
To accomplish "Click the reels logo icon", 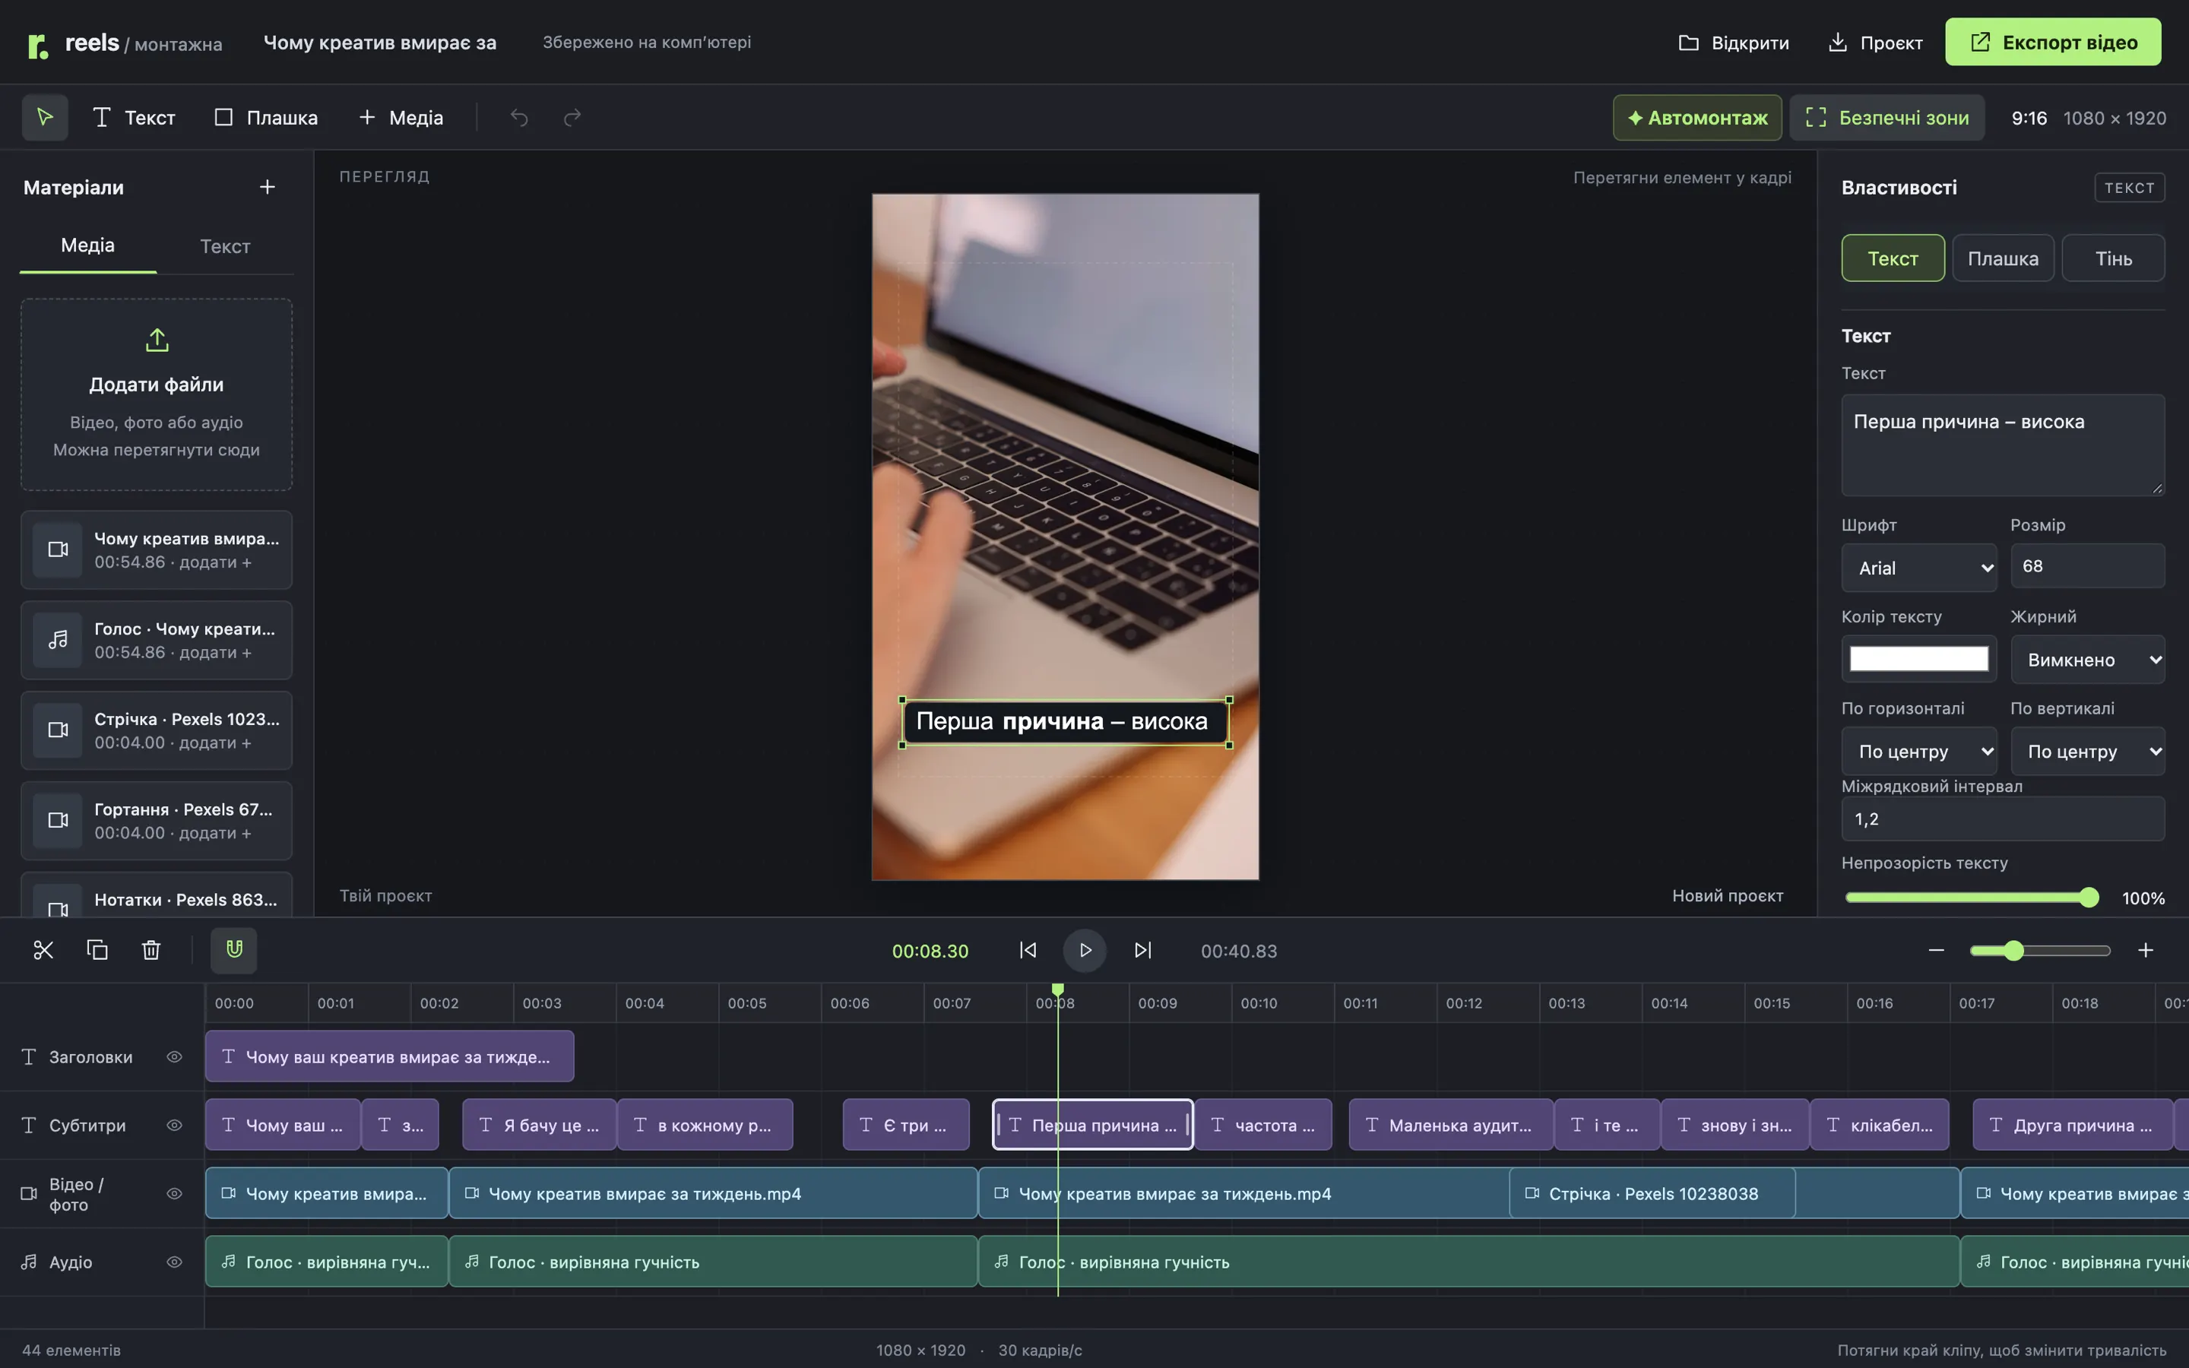I will [37, 46].
